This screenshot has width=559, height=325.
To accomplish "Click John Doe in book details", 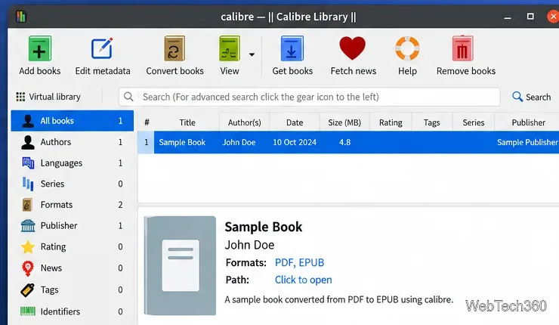I will point(249,245).
